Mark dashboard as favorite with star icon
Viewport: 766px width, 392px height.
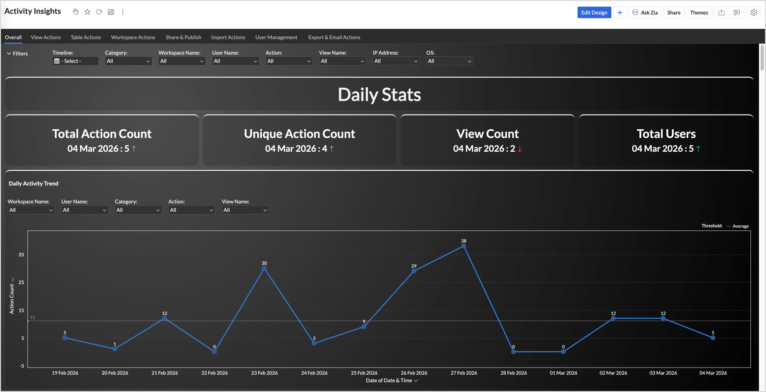pos(87,12)
